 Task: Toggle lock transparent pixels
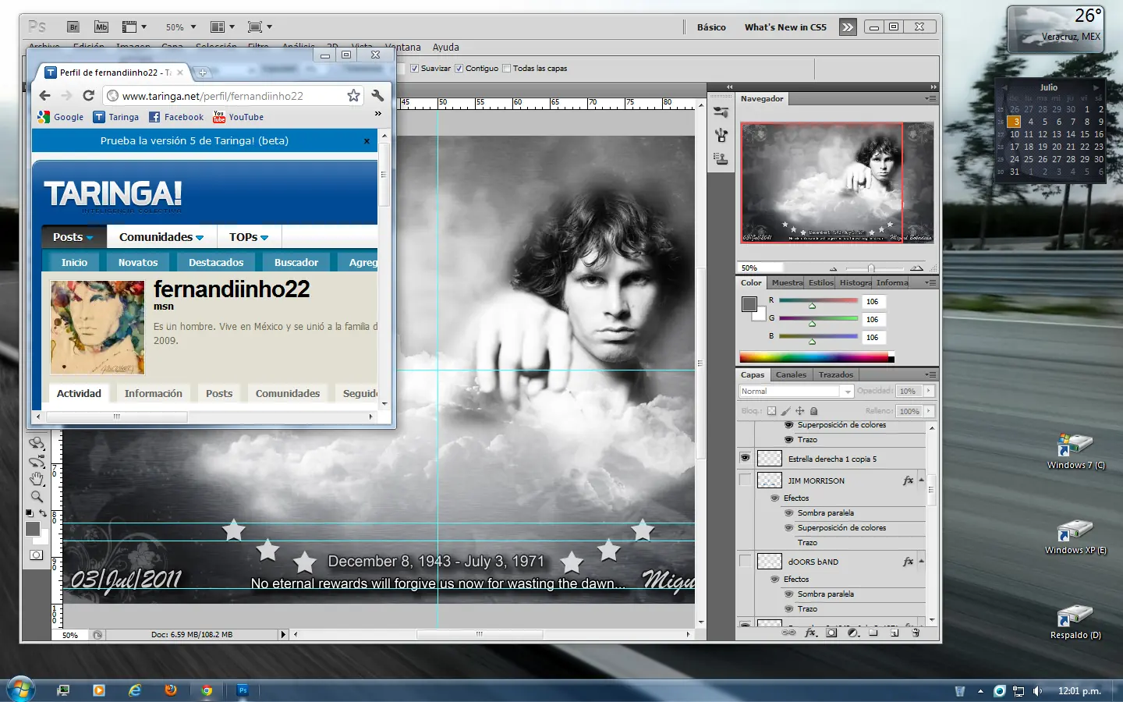click(x=771, y=411)
